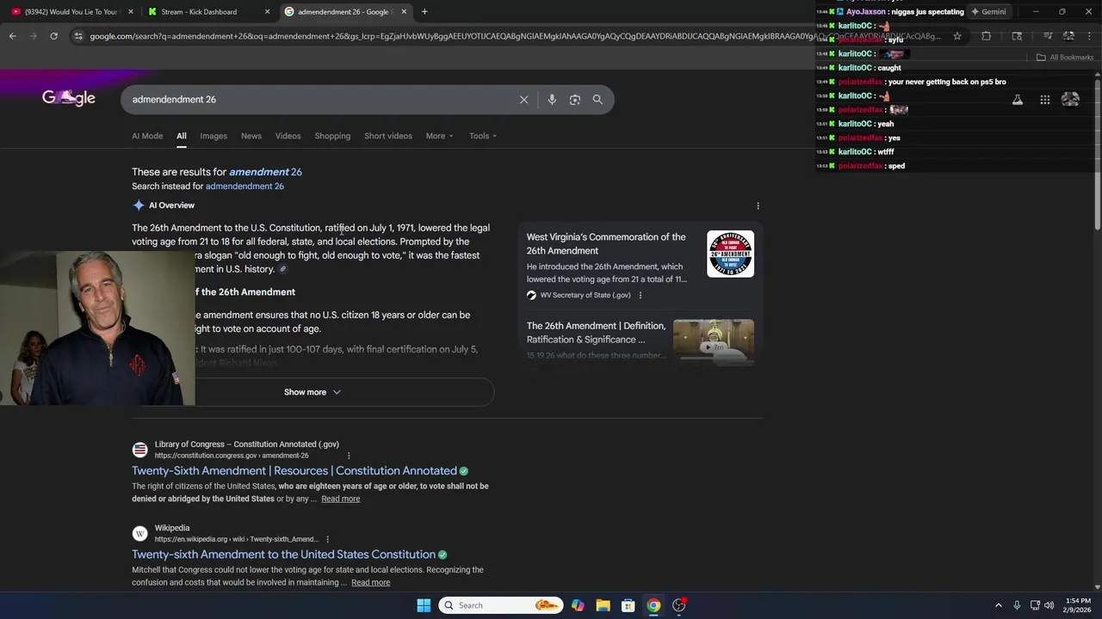This screenshot has width=1102, height=619.
Task: Start voice search with the microphone icon
Action: [552, 100]
